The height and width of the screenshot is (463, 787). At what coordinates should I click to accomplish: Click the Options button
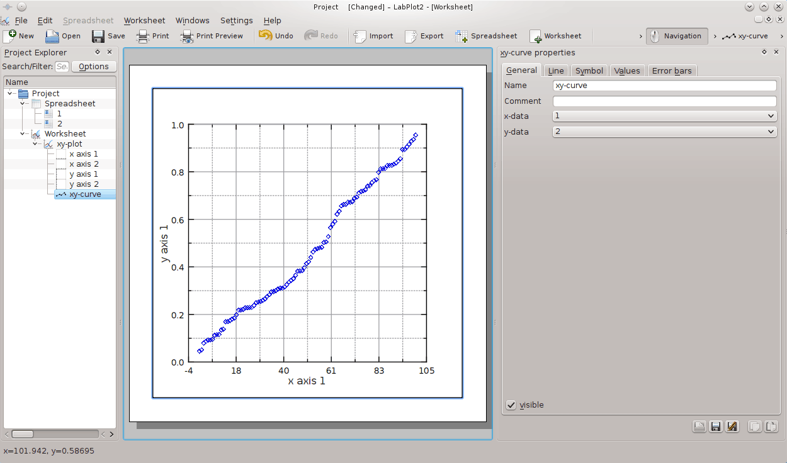point(94,66)
